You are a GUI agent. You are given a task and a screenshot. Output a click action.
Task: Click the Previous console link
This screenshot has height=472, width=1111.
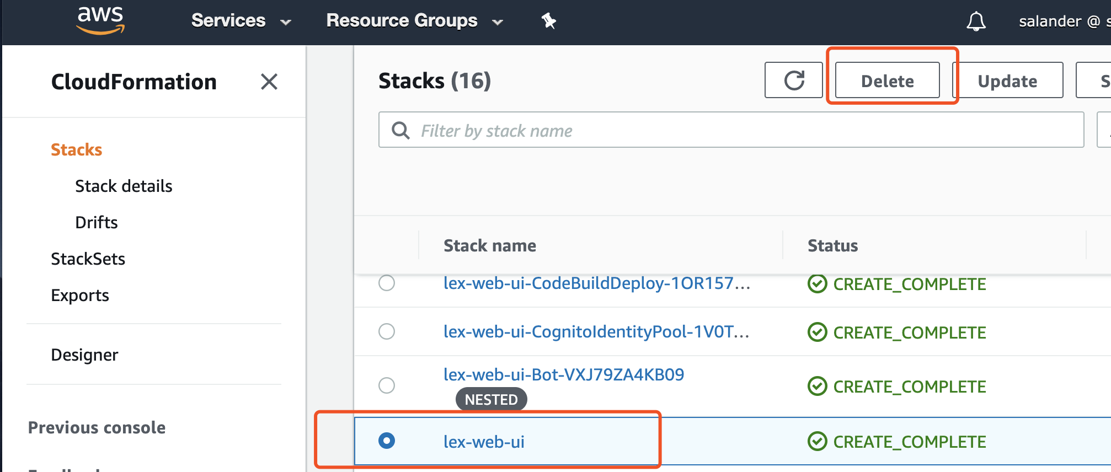pos(97,427)
